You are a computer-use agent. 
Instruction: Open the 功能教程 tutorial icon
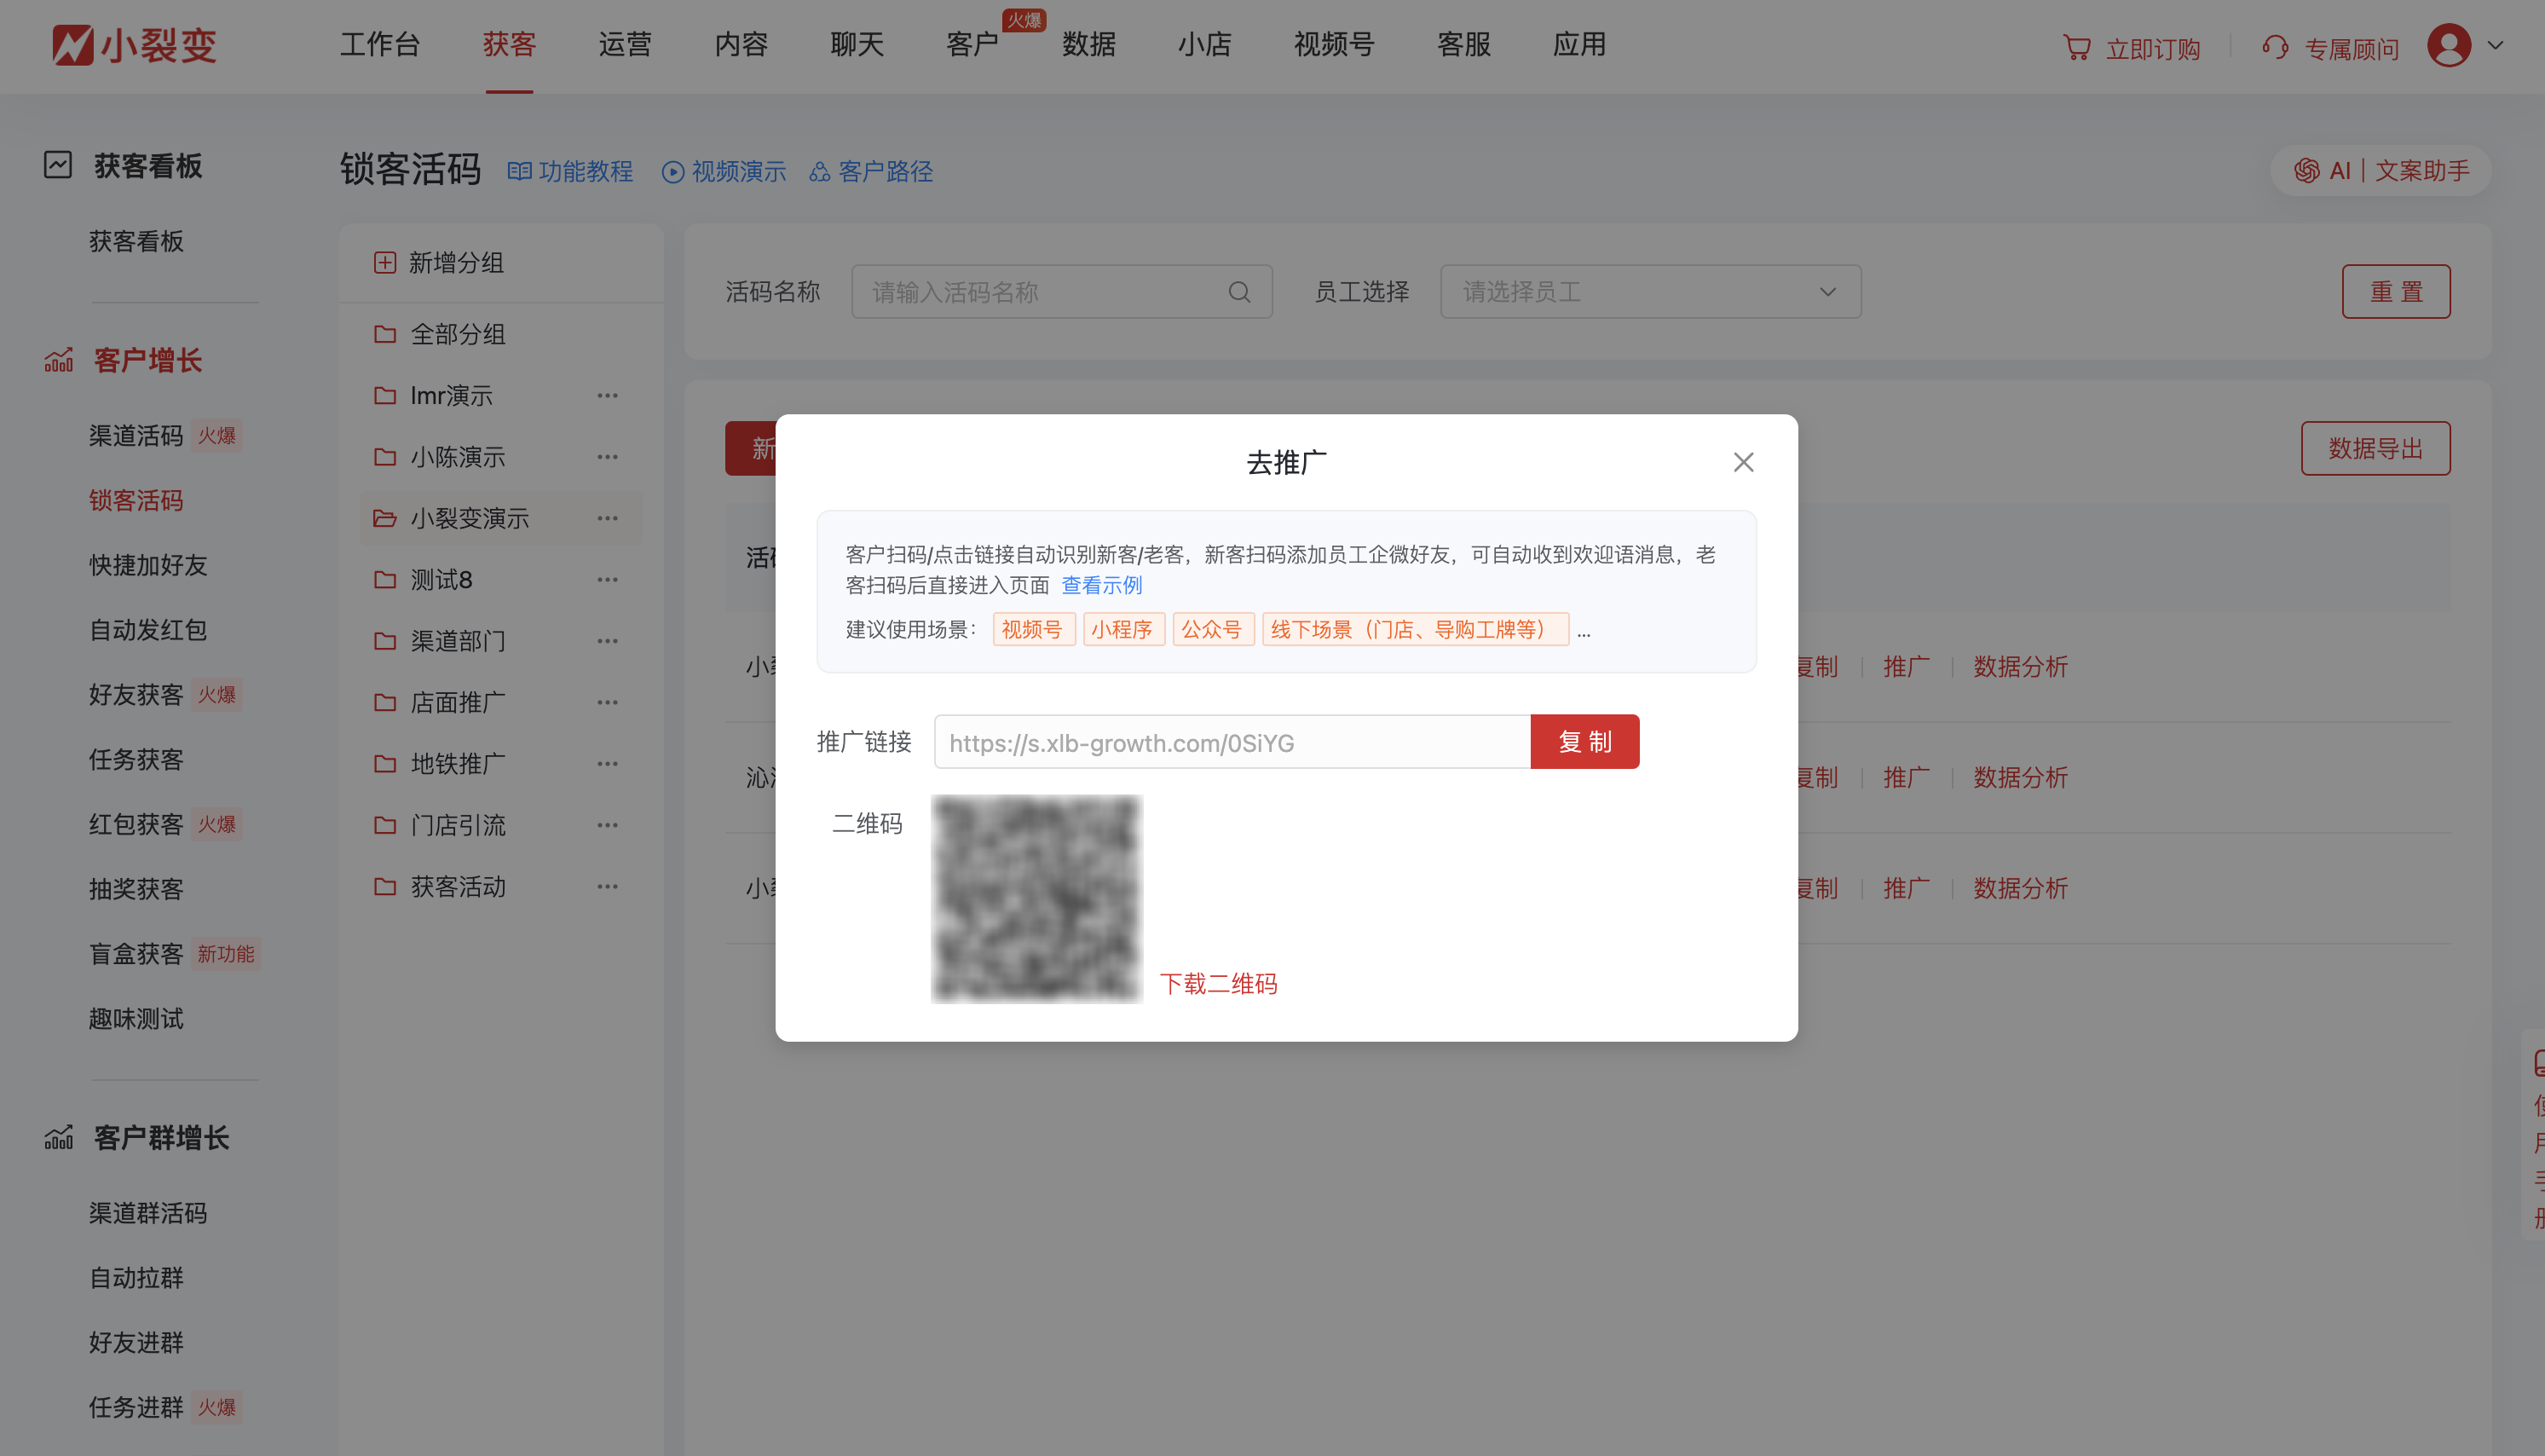pyautogui.click(x=519, y=171)
